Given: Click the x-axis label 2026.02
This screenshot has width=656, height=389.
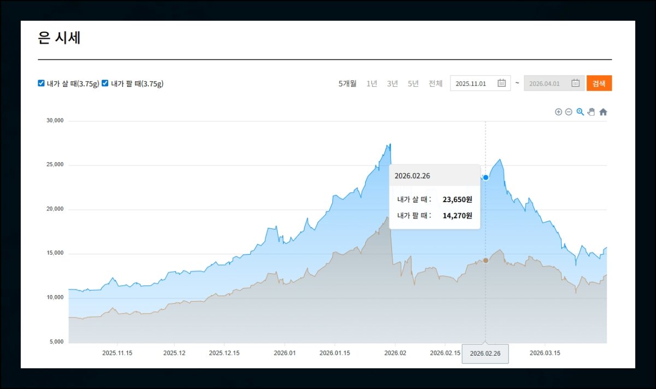Looking at the screenshot, I should 395,353.
